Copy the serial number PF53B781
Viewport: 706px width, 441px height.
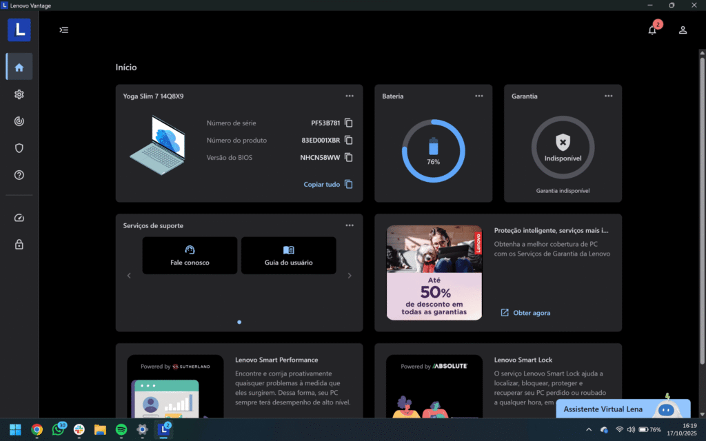coord(349,123)
